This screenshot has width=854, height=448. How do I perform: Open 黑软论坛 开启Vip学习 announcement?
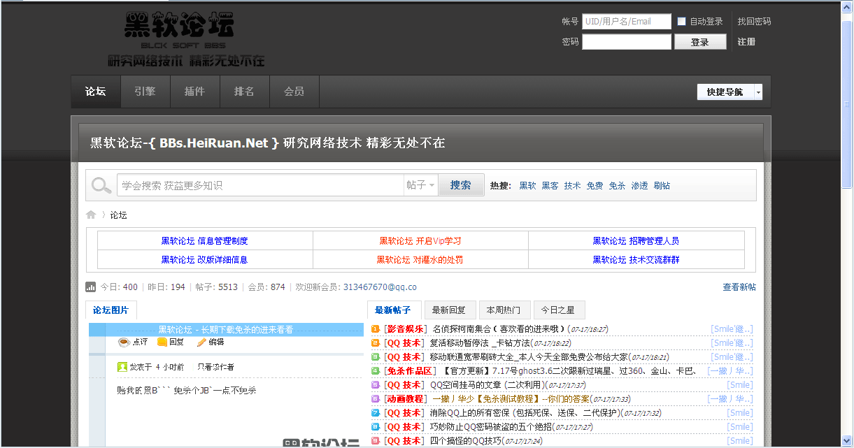click(420, 241)
